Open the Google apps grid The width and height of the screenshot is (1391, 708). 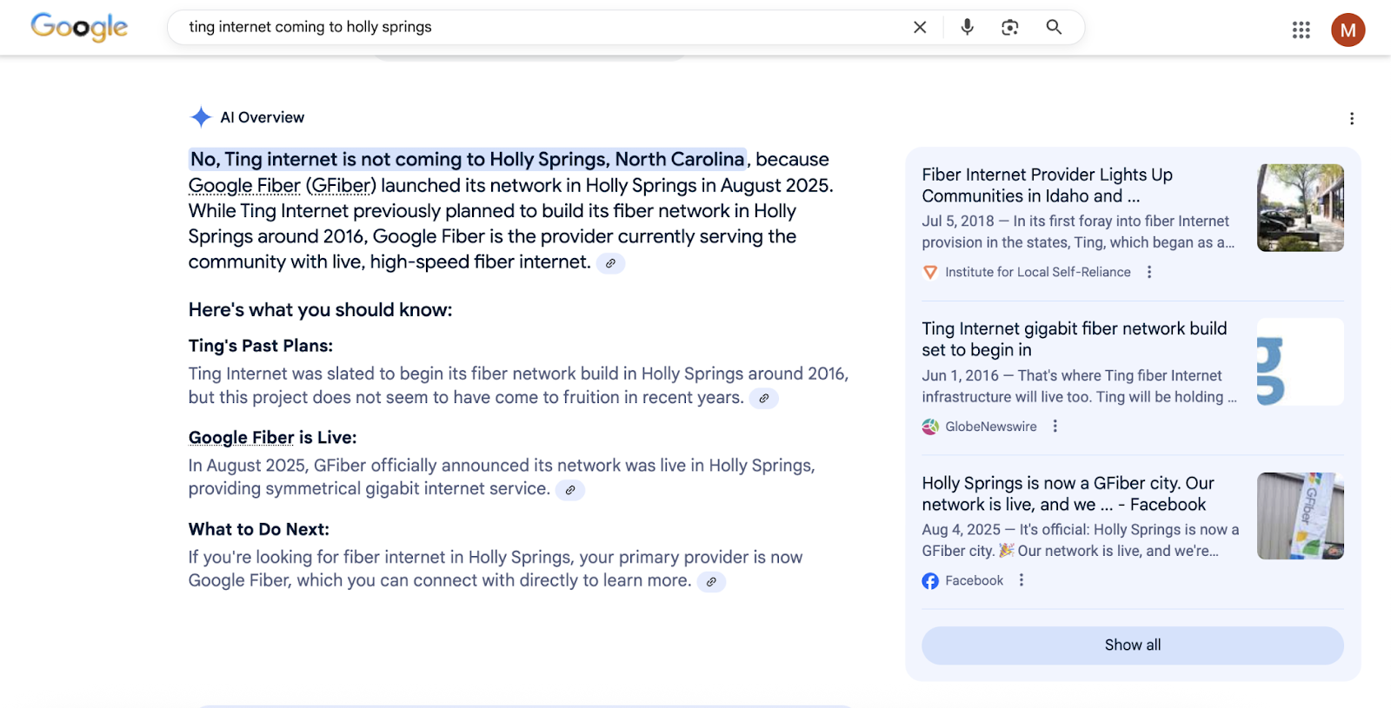click(x=1301, y=30)
